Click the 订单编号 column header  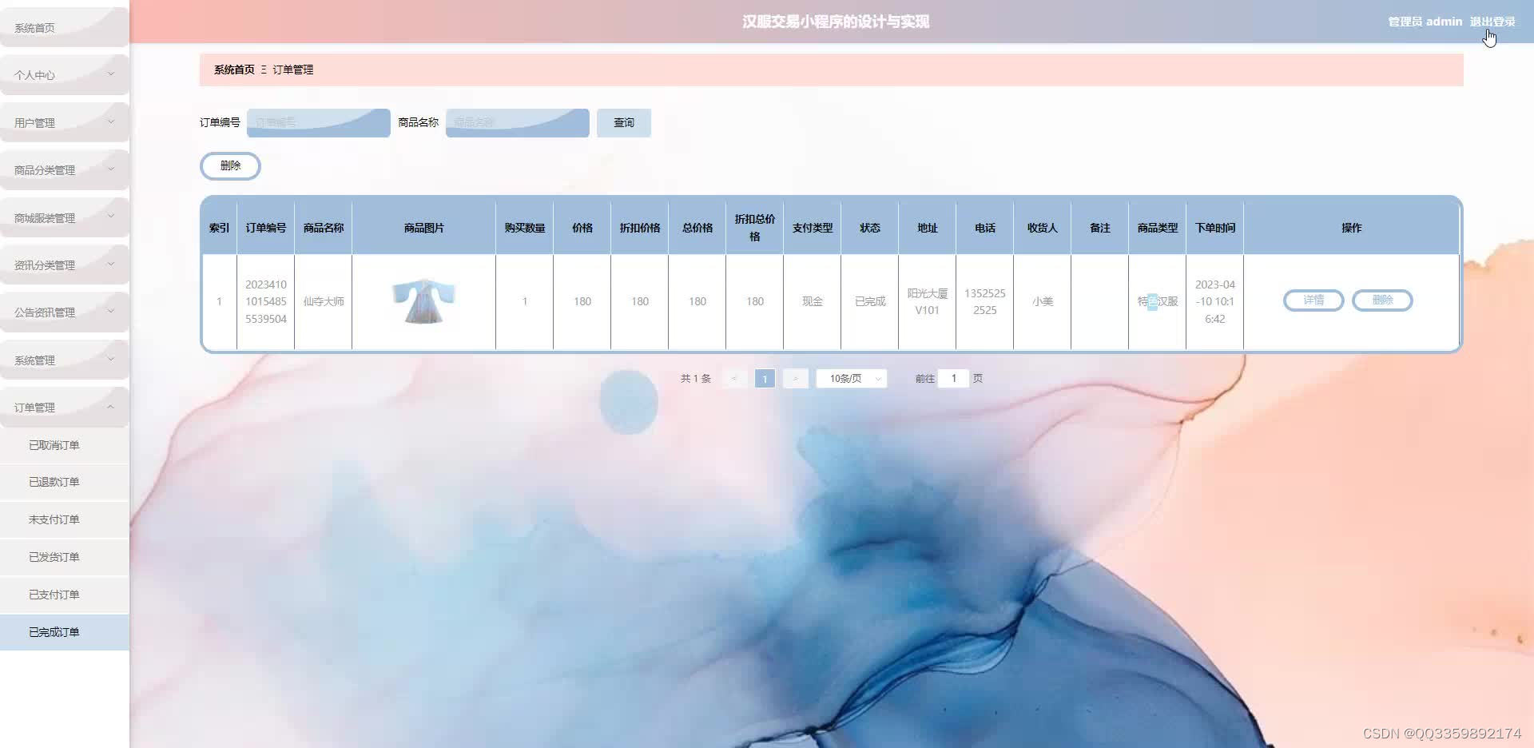(266, 228)
